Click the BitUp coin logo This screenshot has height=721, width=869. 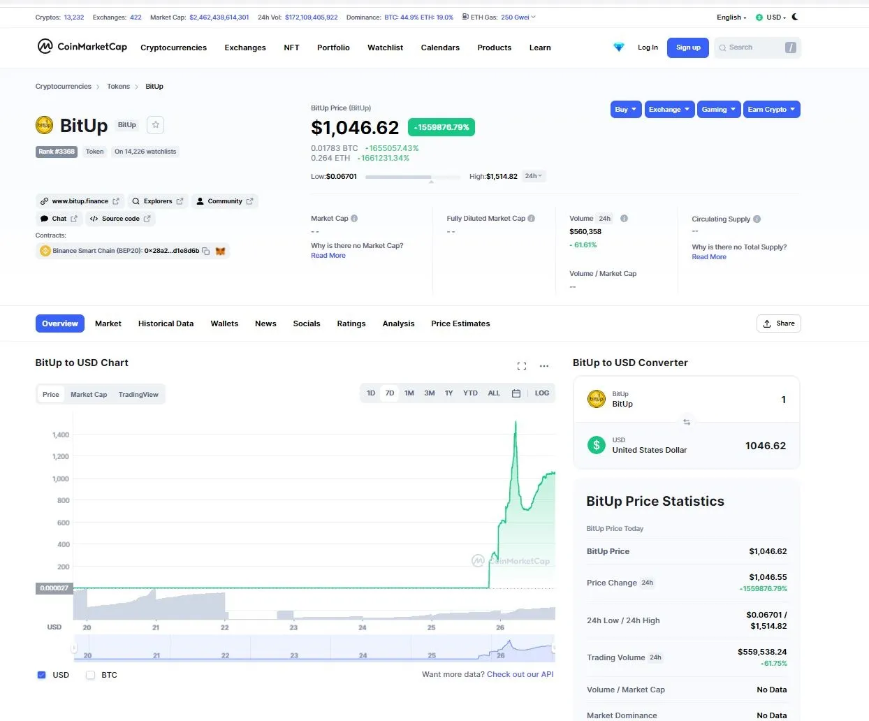pos(44,125)
